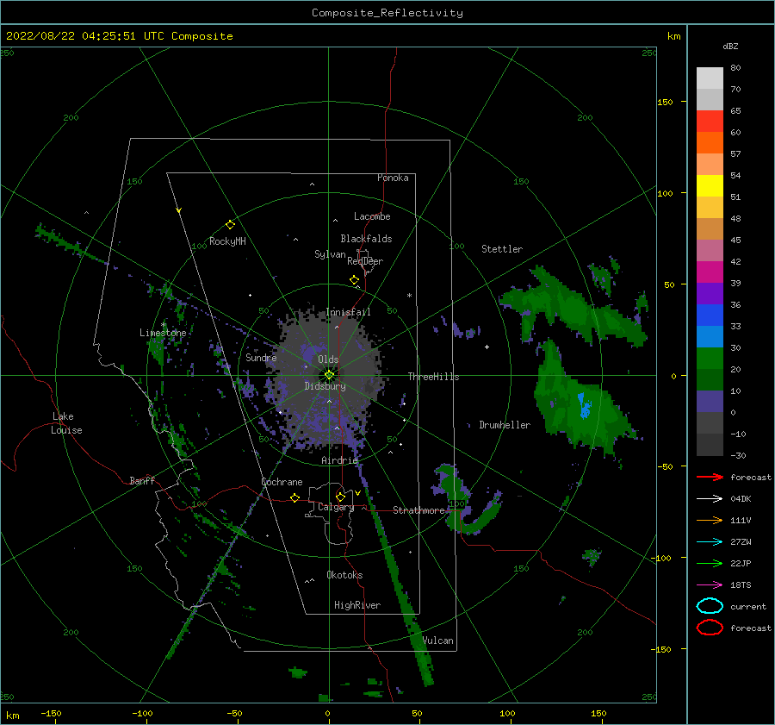Click the Cochrane city label
The width and height of the screenshot is (775, 725).
click(282, 482)
